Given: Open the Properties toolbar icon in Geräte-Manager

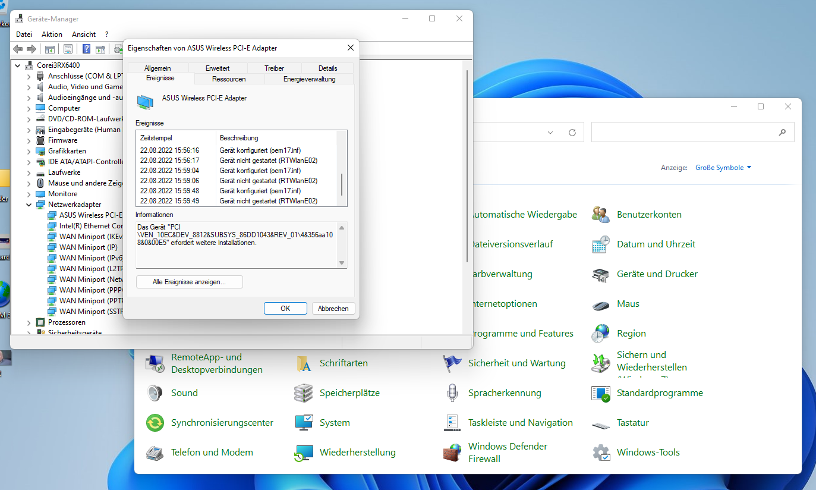Looking at the screenshot, I should [x=68, y=49].
